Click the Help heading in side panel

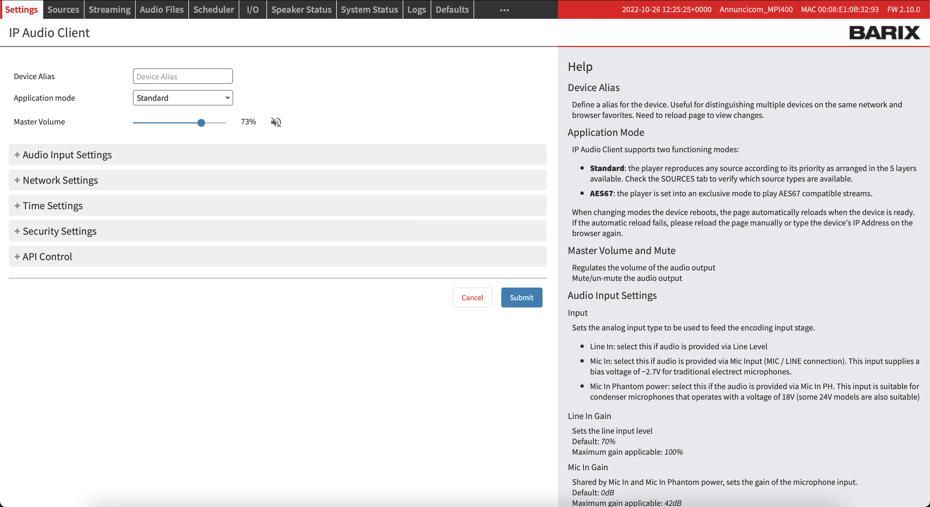[x=580, y=67]
